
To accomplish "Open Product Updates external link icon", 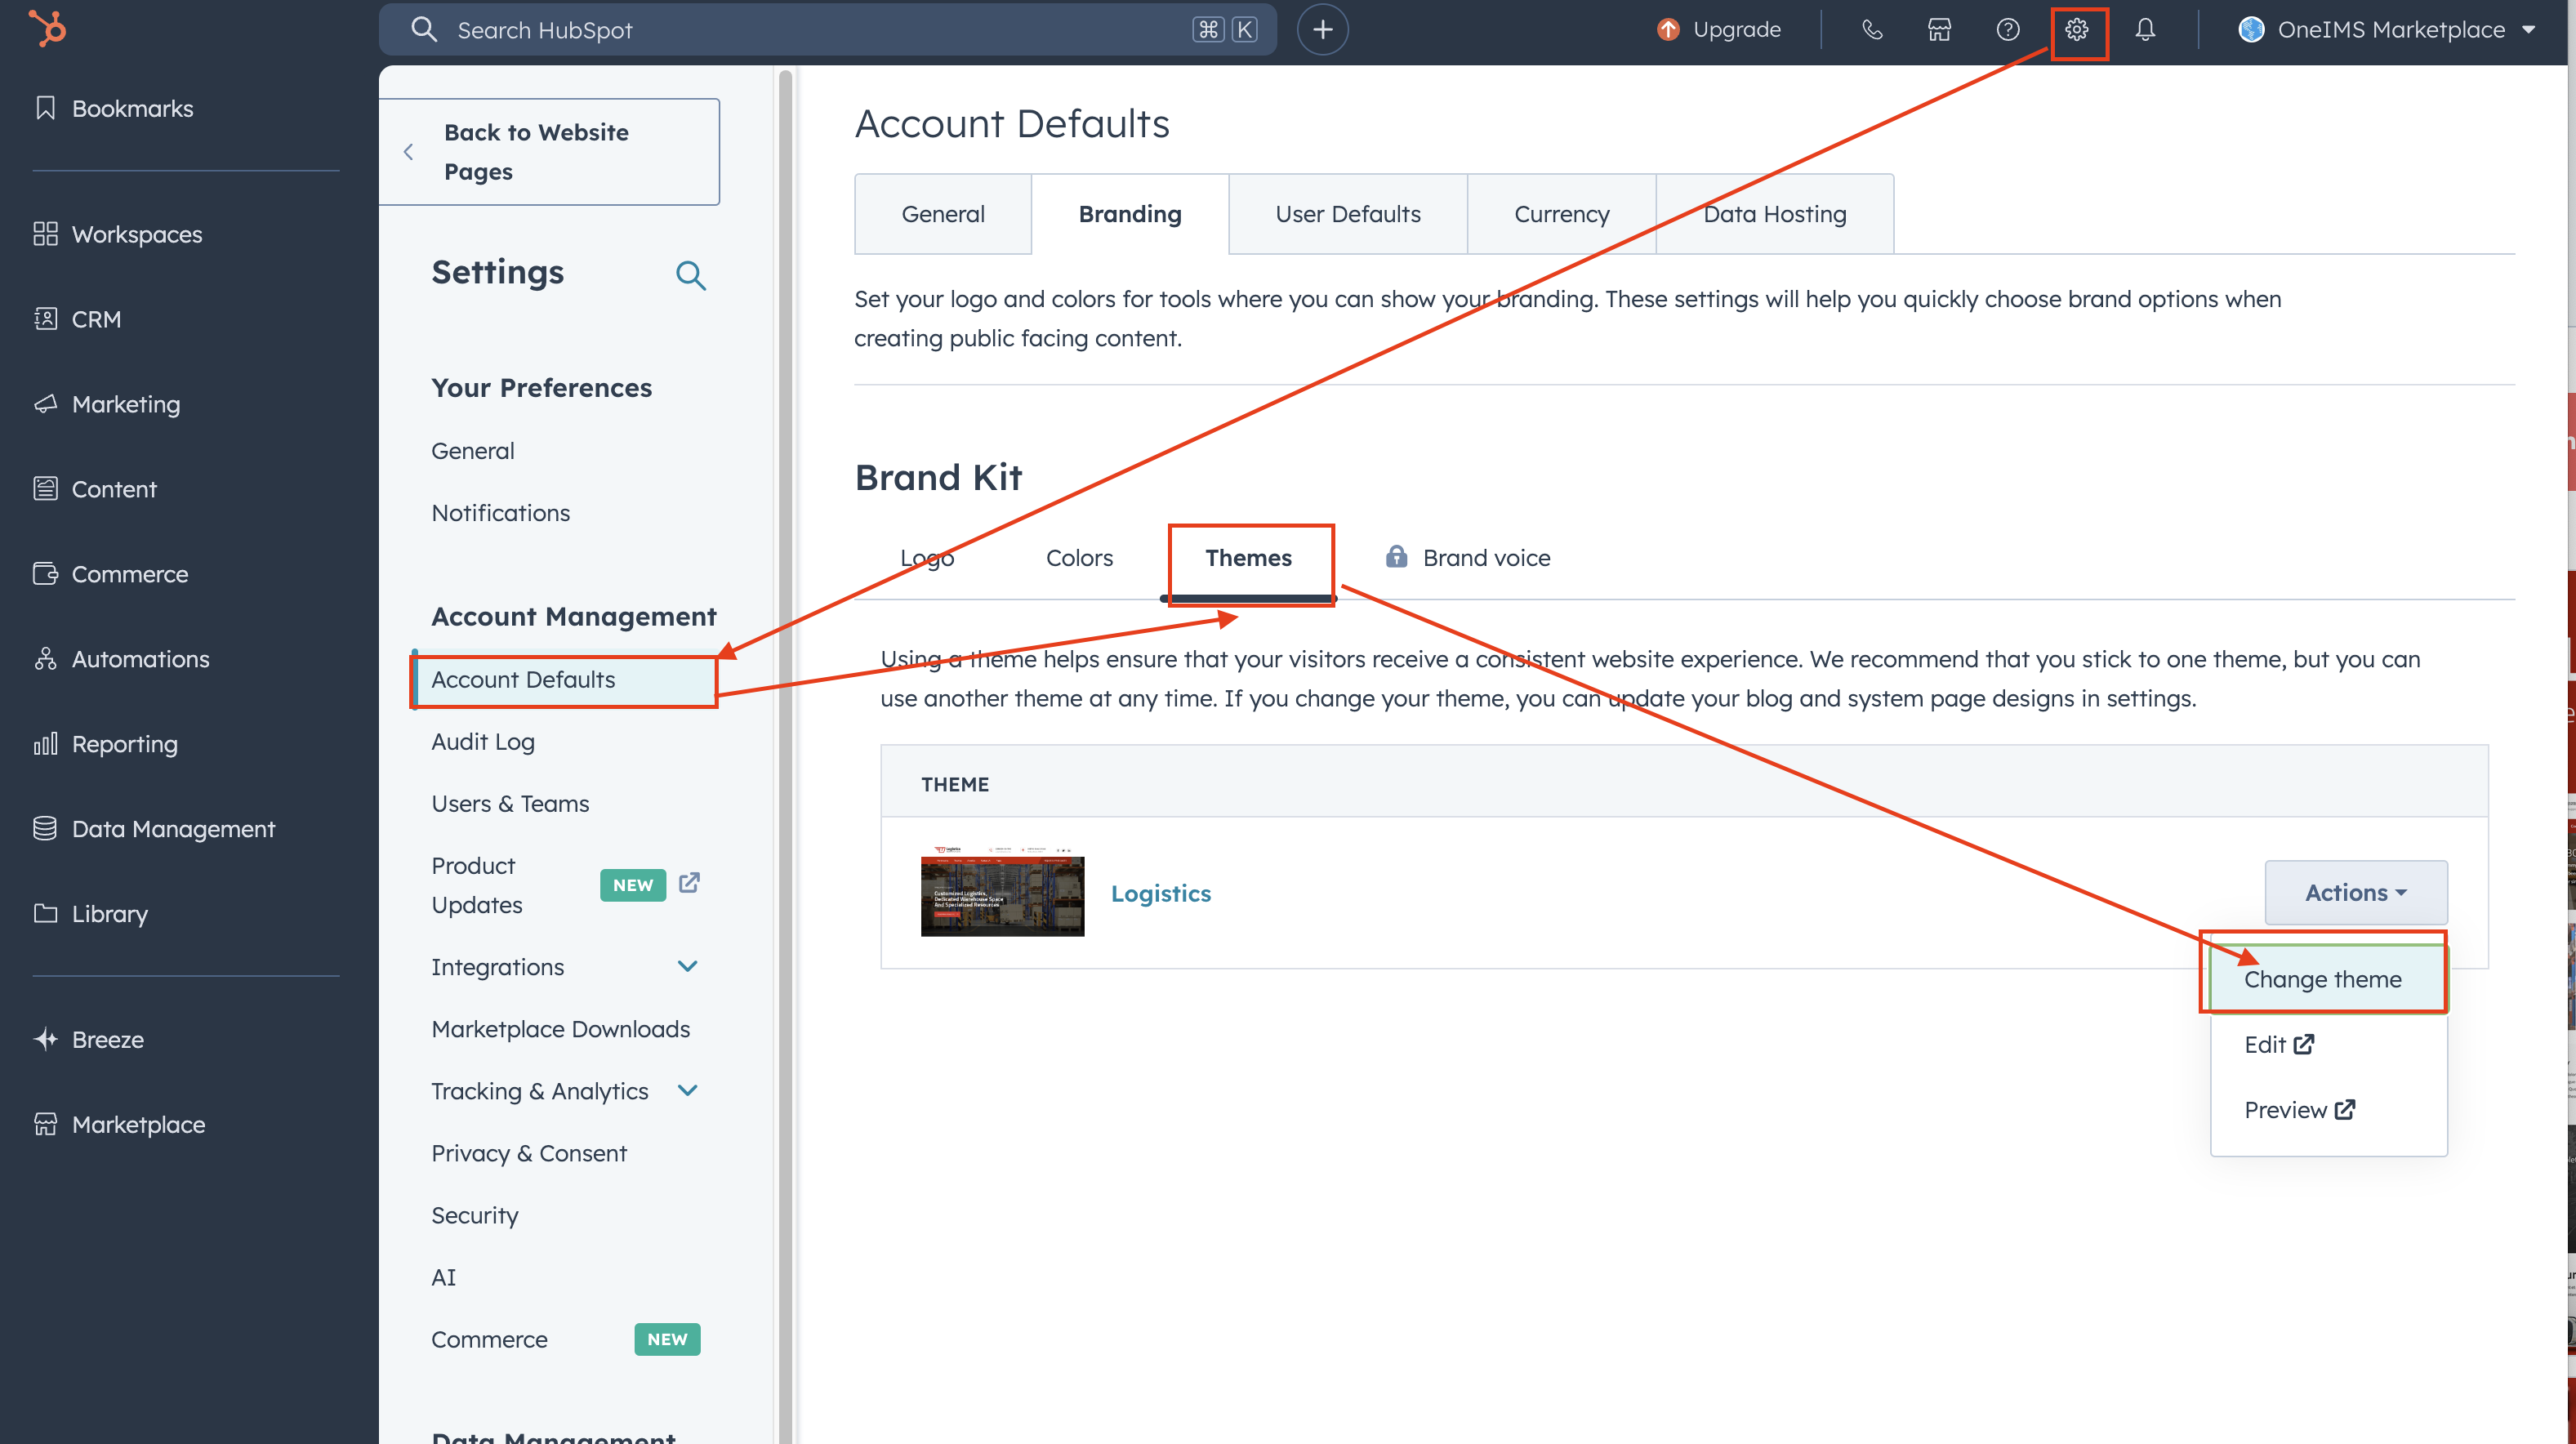I will [689, 883].
